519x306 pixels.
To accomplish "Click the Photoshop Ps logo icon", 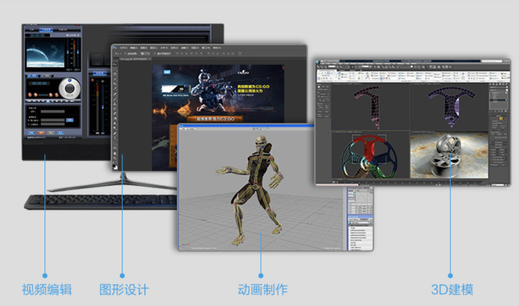I will [115, 48].
